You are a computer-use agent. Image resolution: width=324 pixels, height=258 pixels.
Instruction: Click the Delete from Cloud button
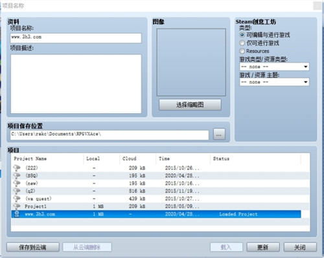point(87,247)
